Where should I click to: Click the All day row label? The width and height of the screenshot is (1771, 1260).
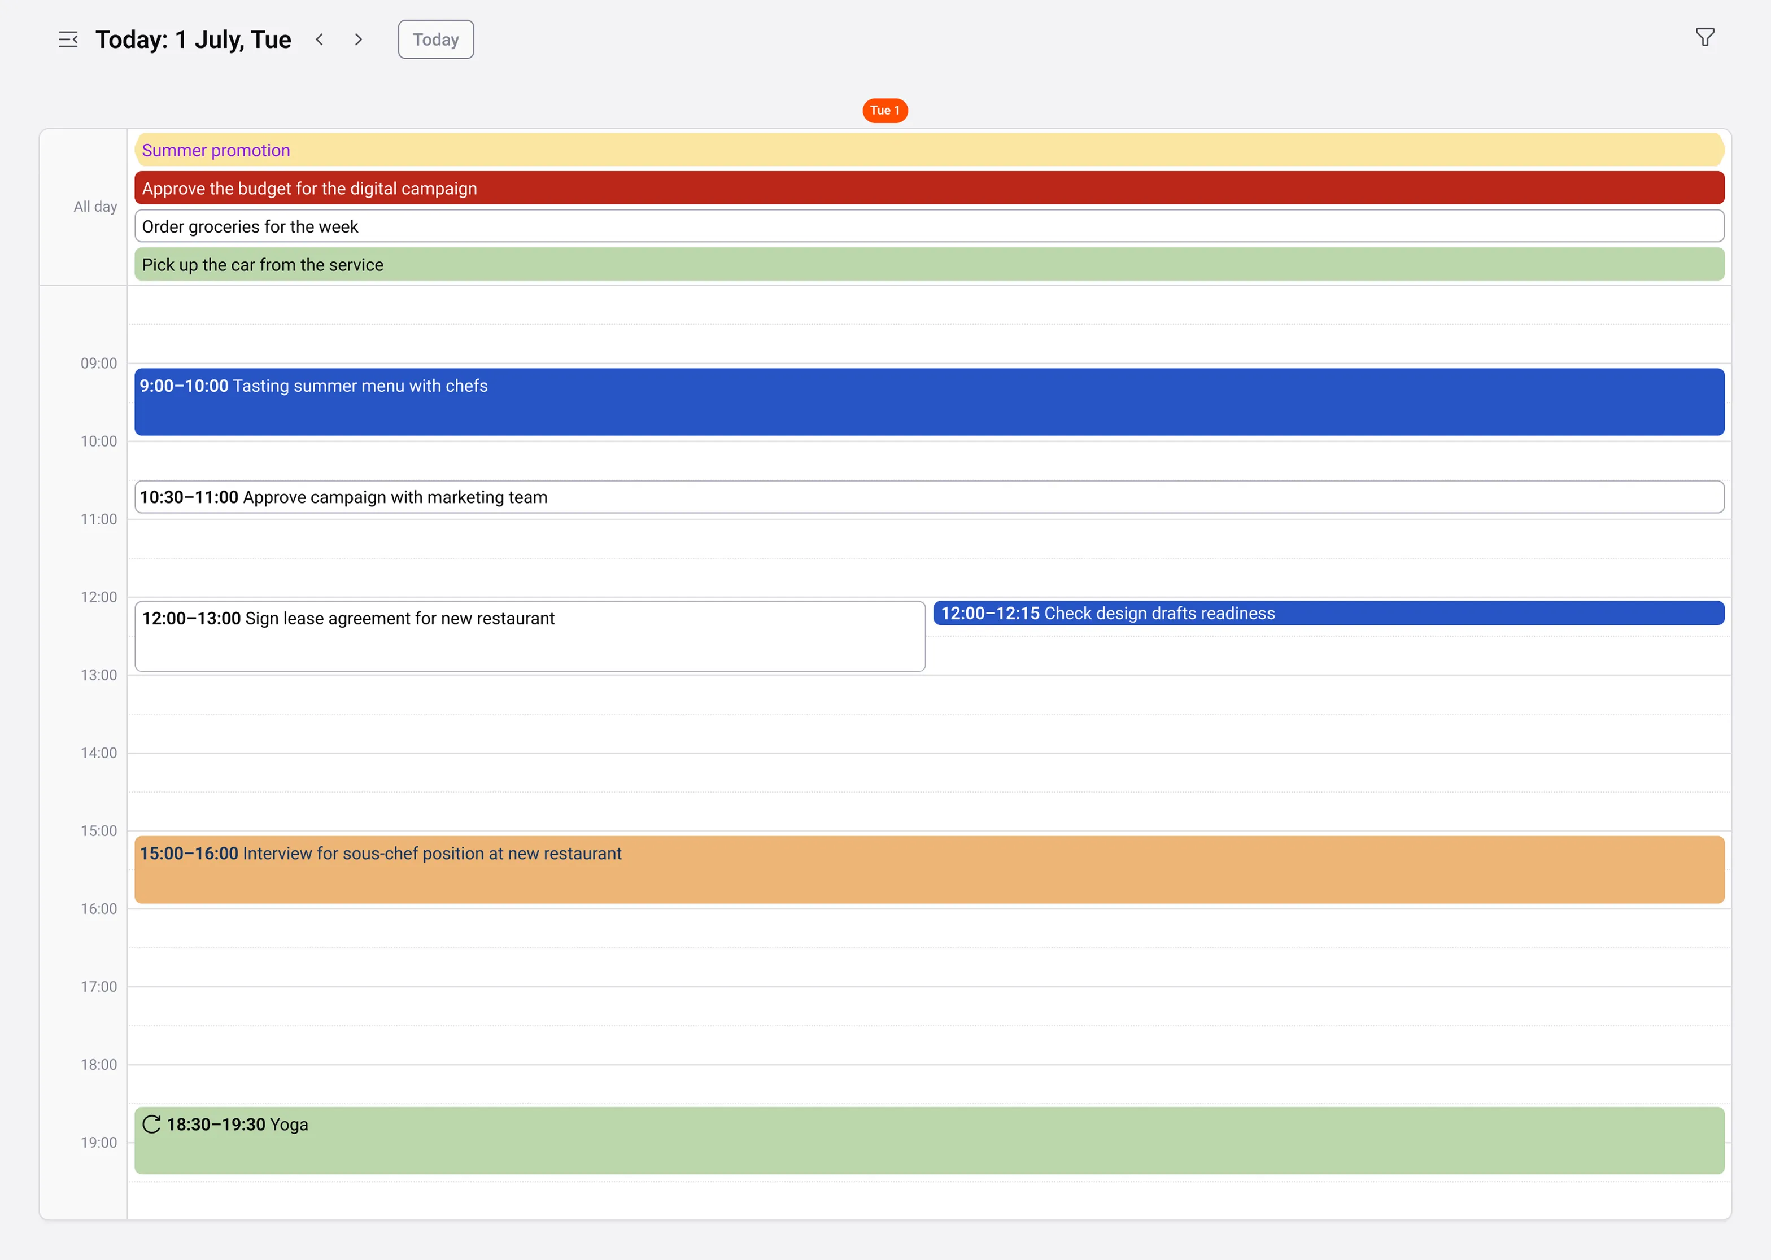click(x=95, y=207)
